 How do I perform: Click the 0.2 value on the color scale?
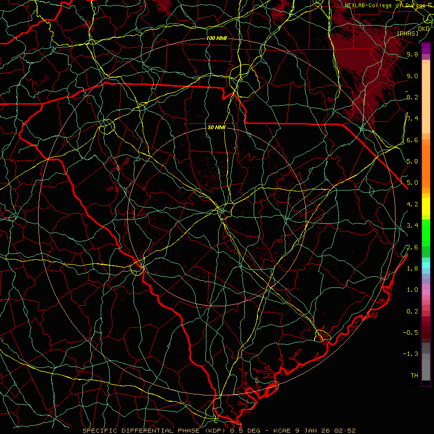[x=412, y=312]
